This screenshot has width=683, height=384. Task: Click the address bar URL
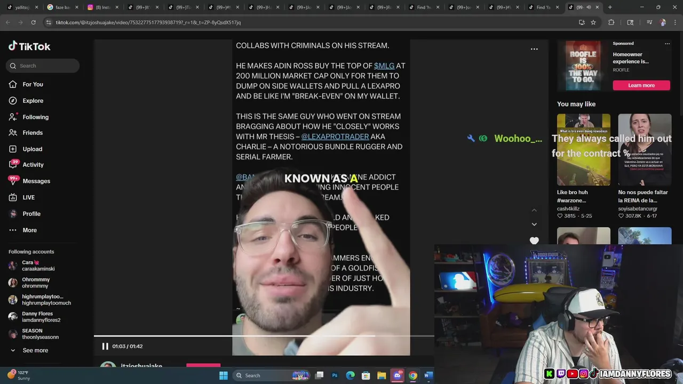coord(148,22)
